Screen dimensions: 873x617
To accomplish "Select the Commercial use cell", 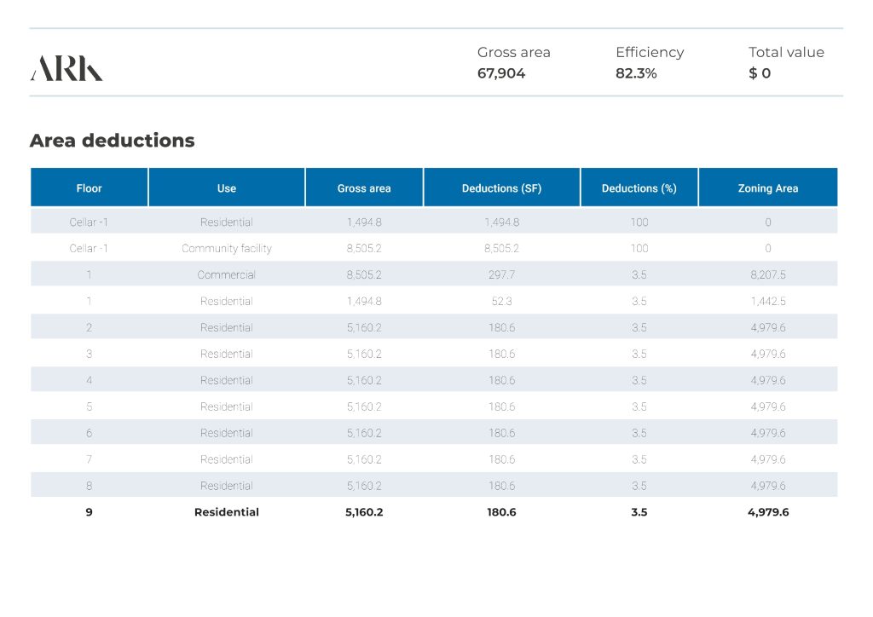I will click(227, 275).
